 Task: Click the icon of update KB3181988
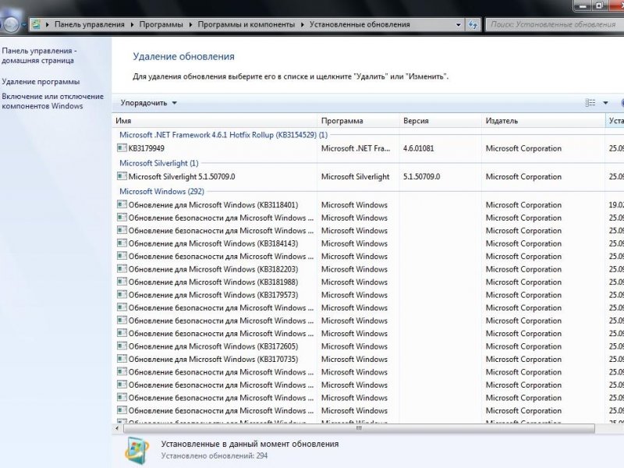tap(122, 282)
